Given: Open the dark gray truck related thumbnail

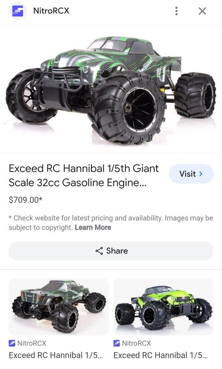Looking at the screenshot, I should (59, 306).
